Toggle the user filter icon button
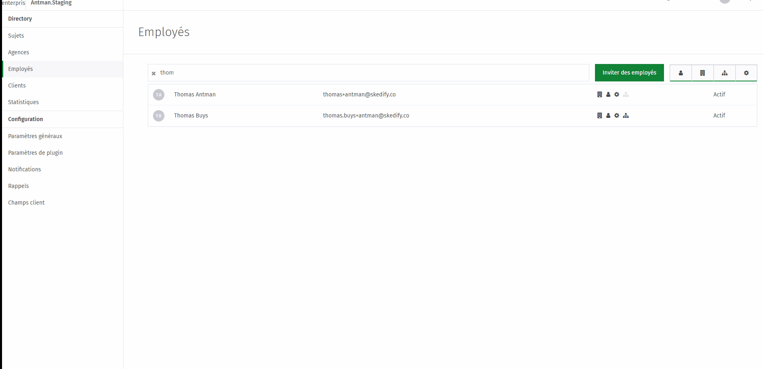Viewport: 763px width, 369px height. tap(681, 73)
